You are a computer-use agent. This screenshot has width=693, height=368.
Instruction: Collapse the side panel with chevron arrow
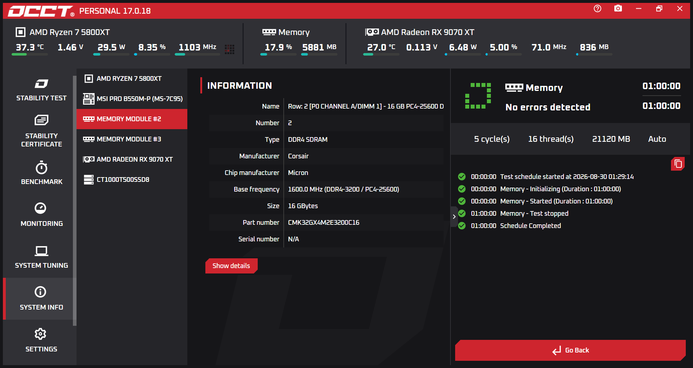(454, 216)
